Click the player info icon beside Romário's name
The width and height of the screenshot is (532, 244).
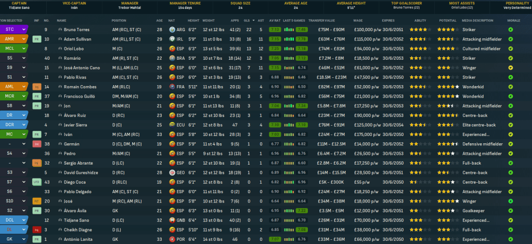pyautogui.click(x=60, y=58)
